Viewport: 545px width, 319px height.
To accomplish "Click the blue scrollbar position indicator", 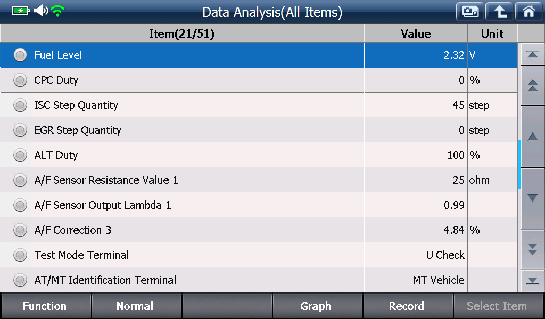I will pos(519,165).
